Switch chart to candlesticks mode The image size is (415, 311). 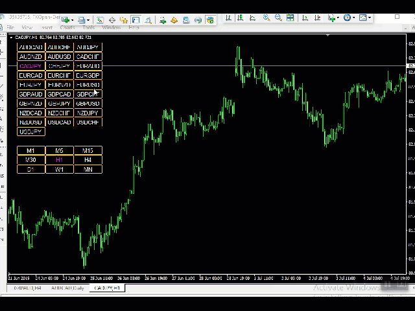click(241, 17)
